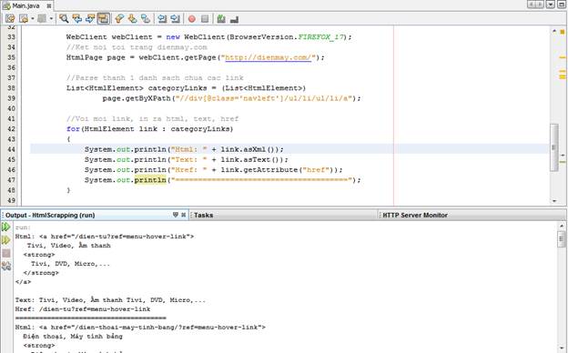Viewport: 568px width, 353px height.
Task: Re-run with different parameters icon
Action: (6, 239)
